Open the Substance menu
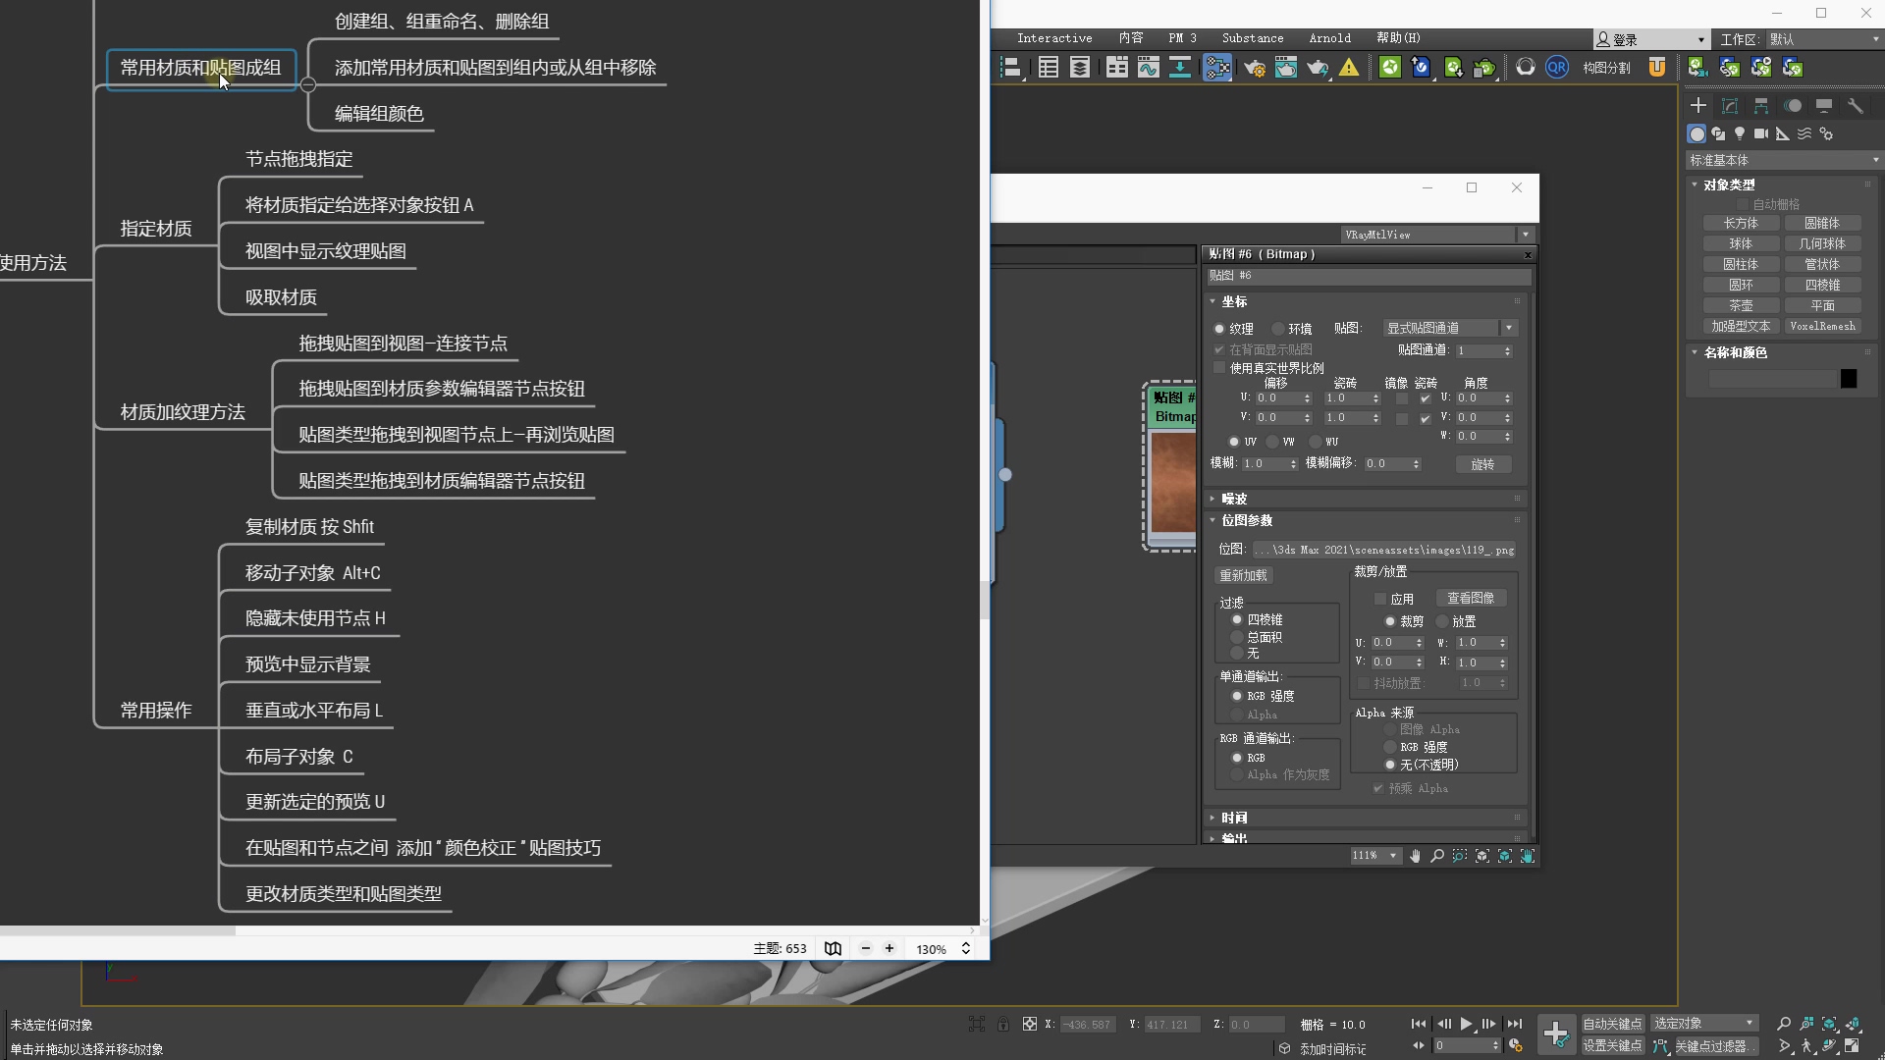Image resolution: width=1885 pixels, height=1060 pixels. (x=1252, y=38)
